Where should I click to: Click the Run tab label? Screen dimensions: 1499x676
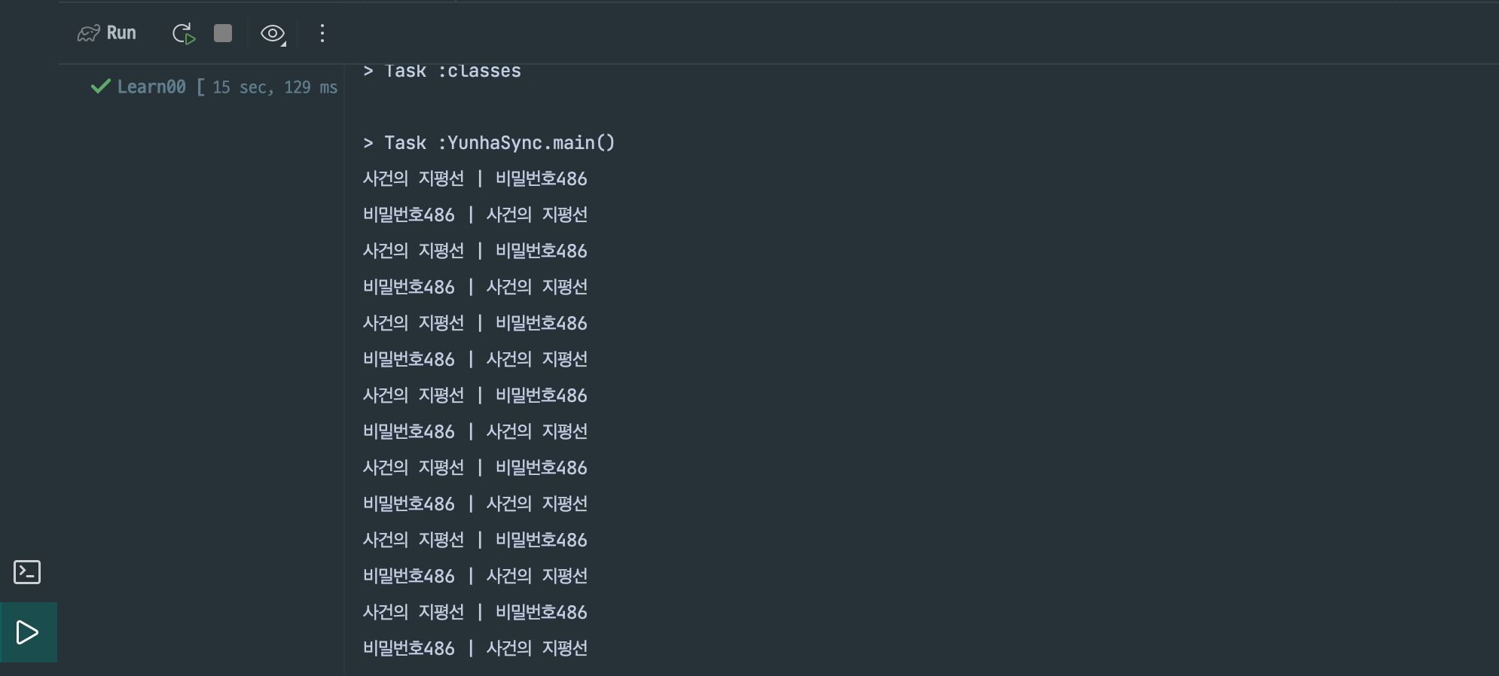(121, 33)
